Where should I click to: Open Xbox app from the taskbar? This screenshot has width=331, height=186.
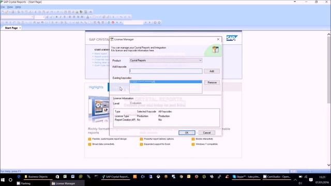point(158,177)
